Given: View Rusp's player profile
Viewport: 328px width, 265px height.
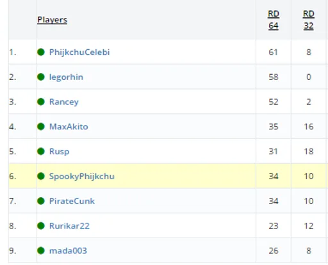Looking at the screenshot, I should 59,152.
